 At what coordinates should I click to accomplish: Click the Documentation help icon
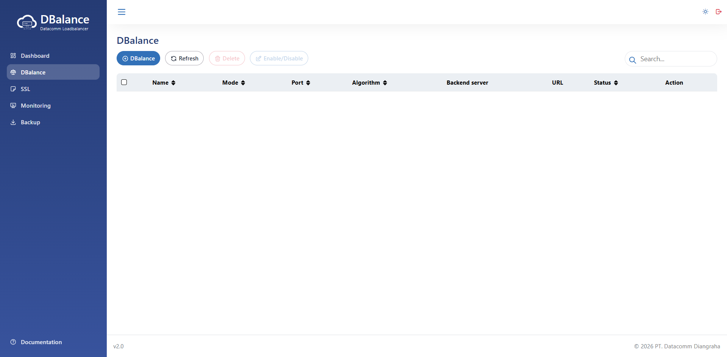(13, 342)
